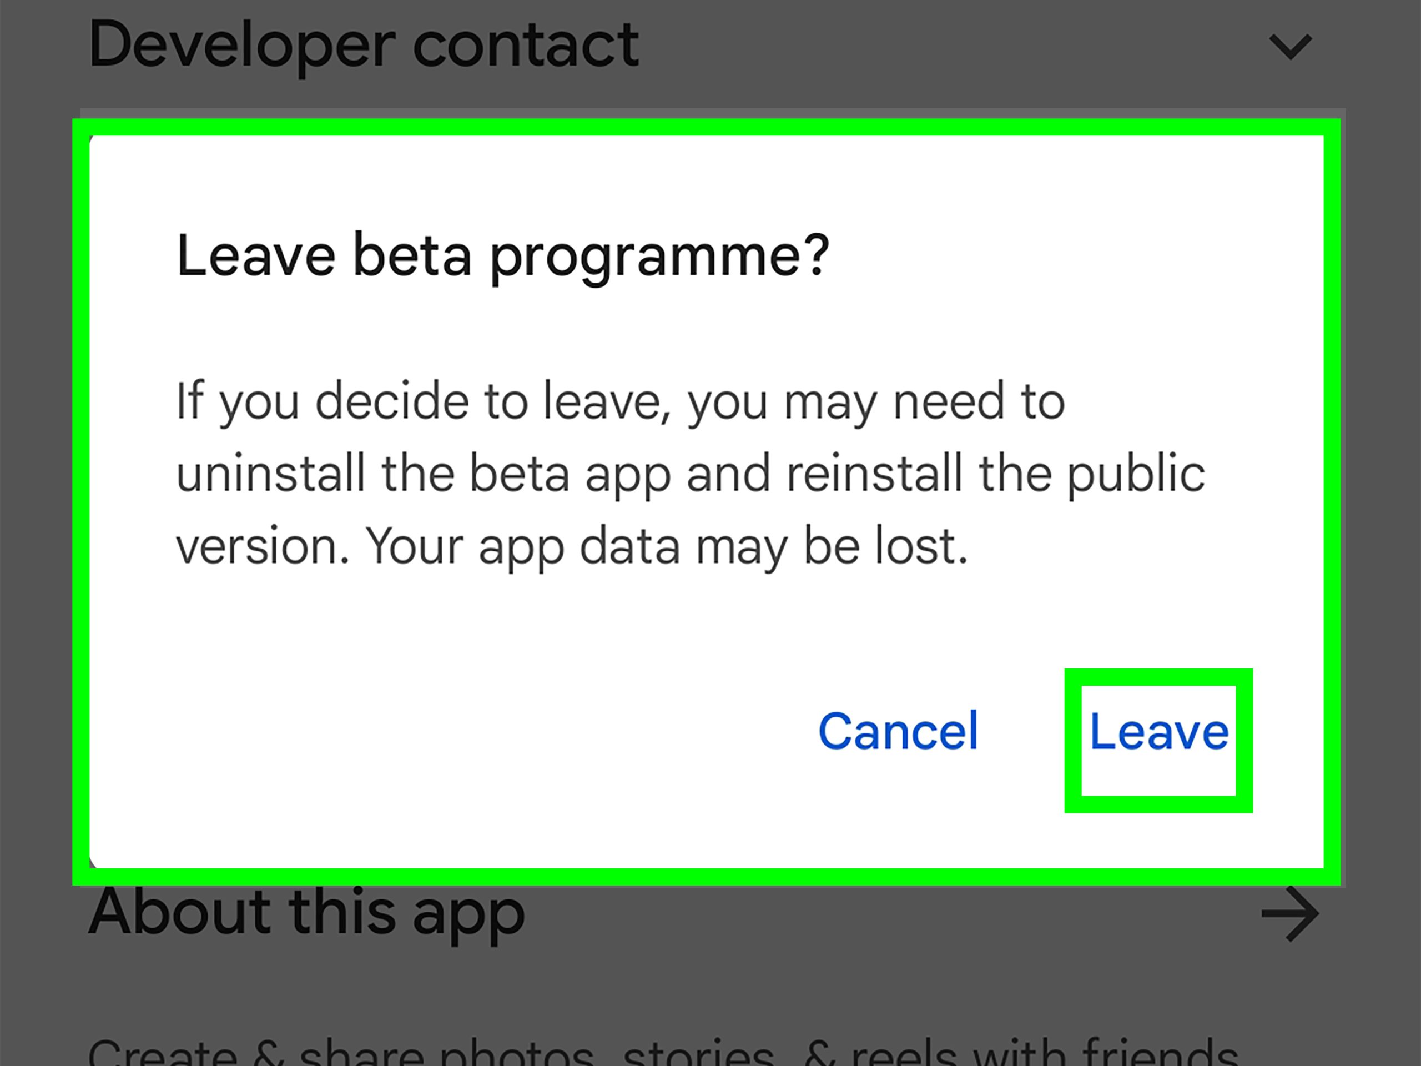
Task: Tap the Developer contact heading
Action: pos(364,45)
